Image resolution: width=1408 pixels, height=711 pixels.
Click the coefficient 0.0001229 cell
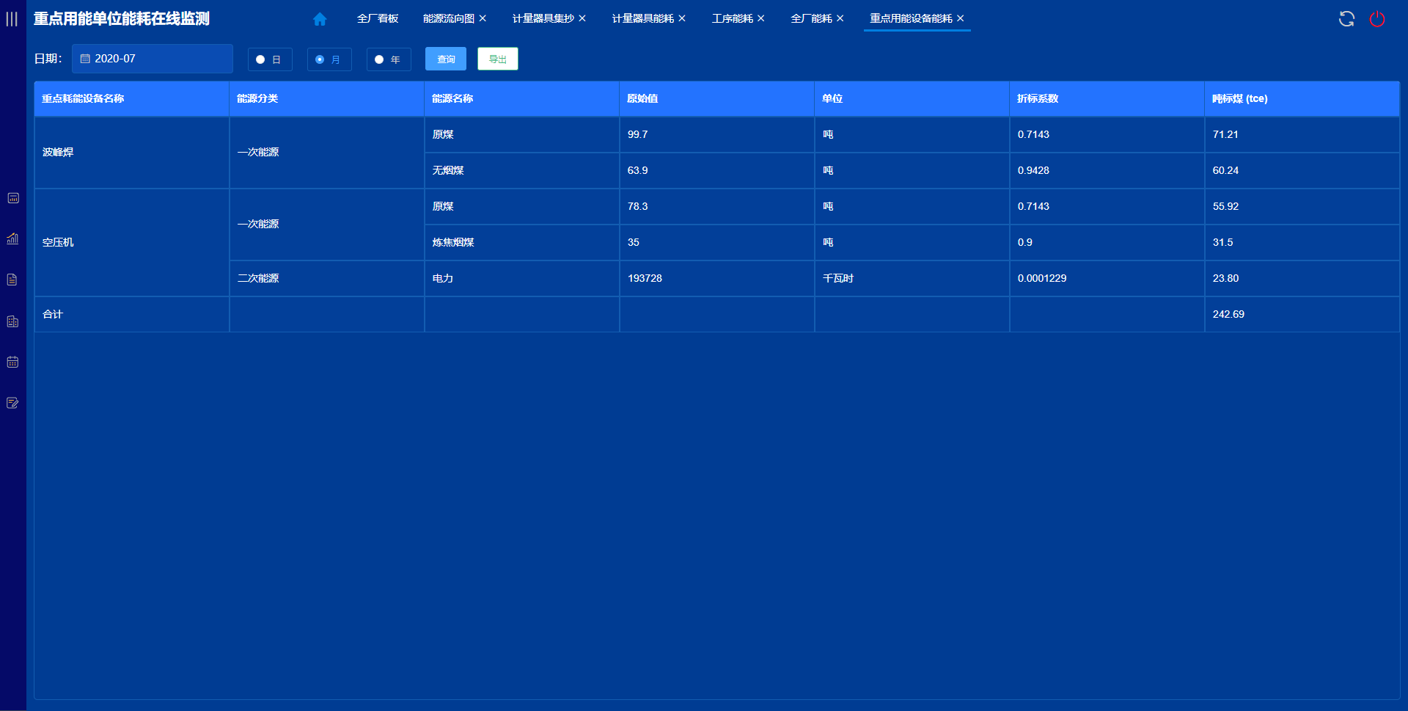pyautogui.click(x=1107, y=278)
